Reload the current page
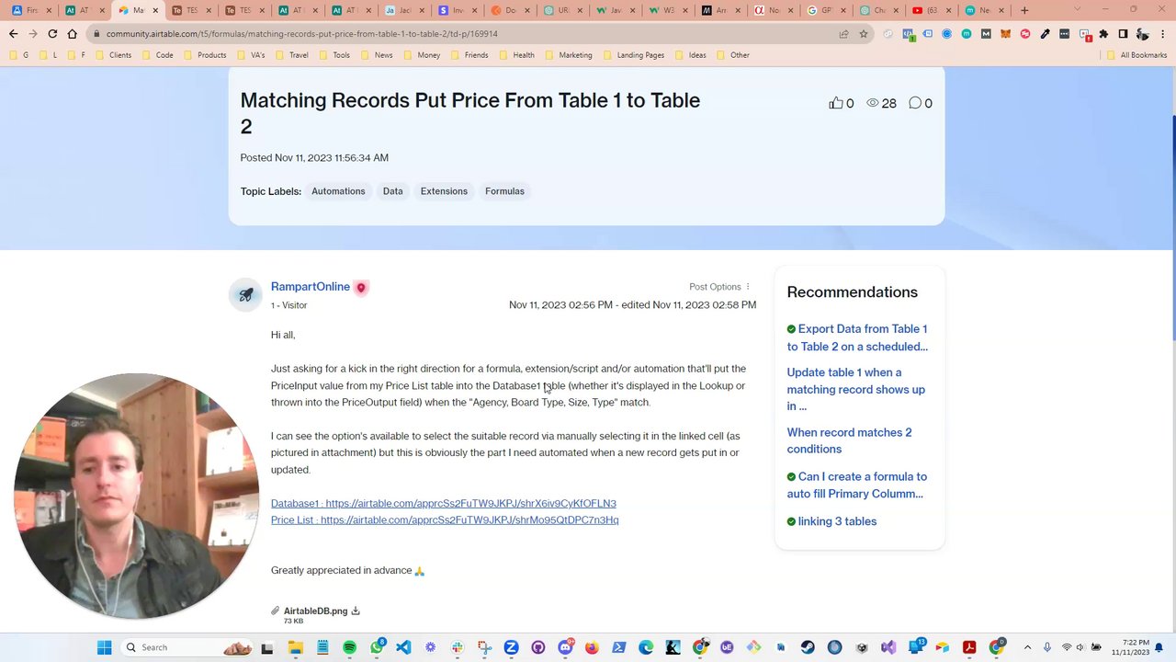1176x662 pixels. pos(52,34)
